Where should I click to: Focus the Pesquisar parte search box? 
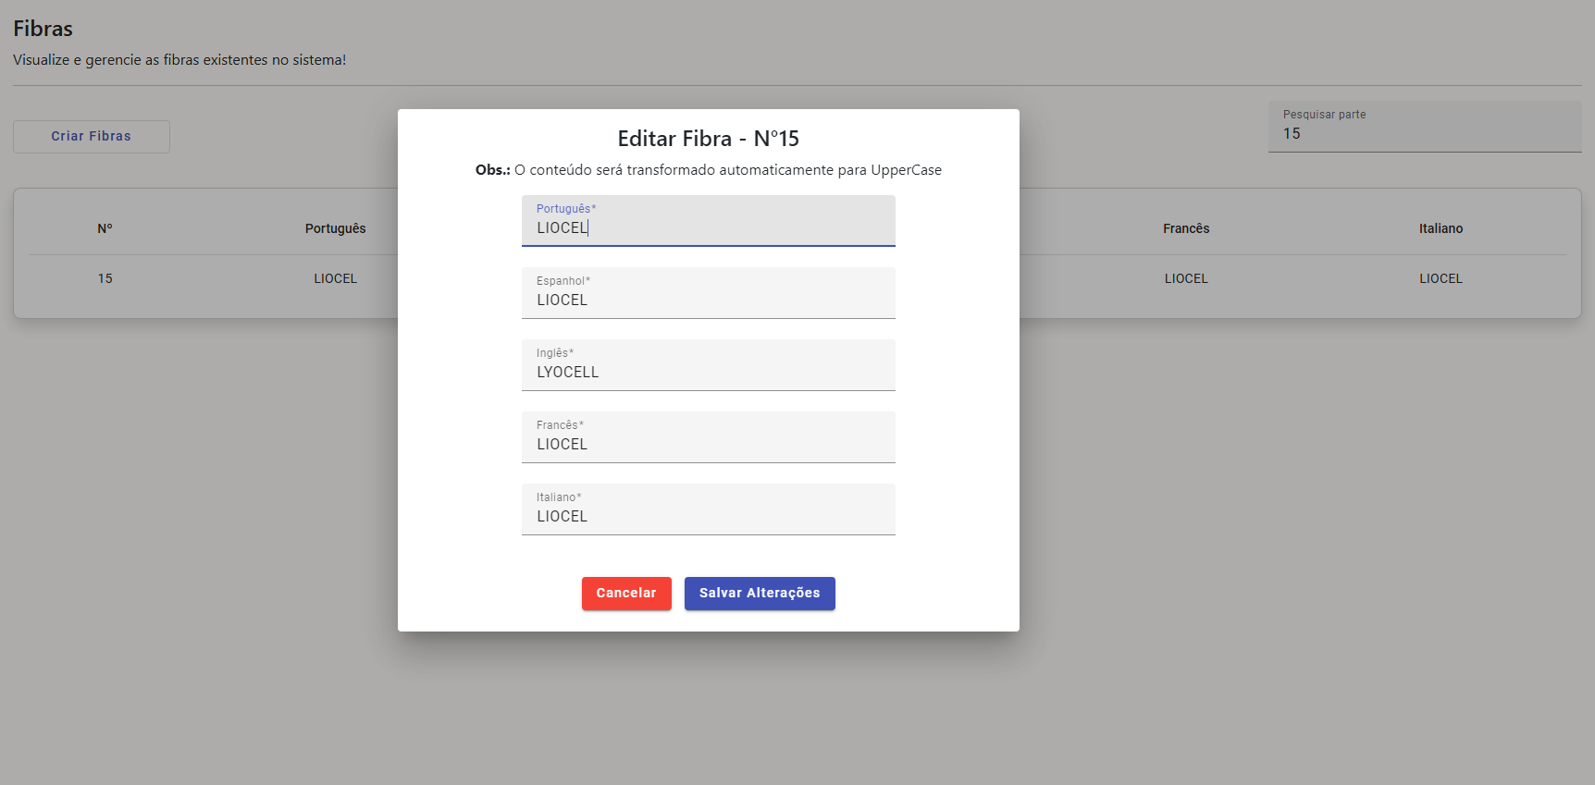(1424, 133)
